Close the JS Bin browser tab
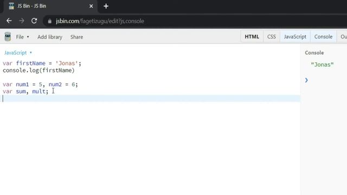347x195 pixels. 91,6
